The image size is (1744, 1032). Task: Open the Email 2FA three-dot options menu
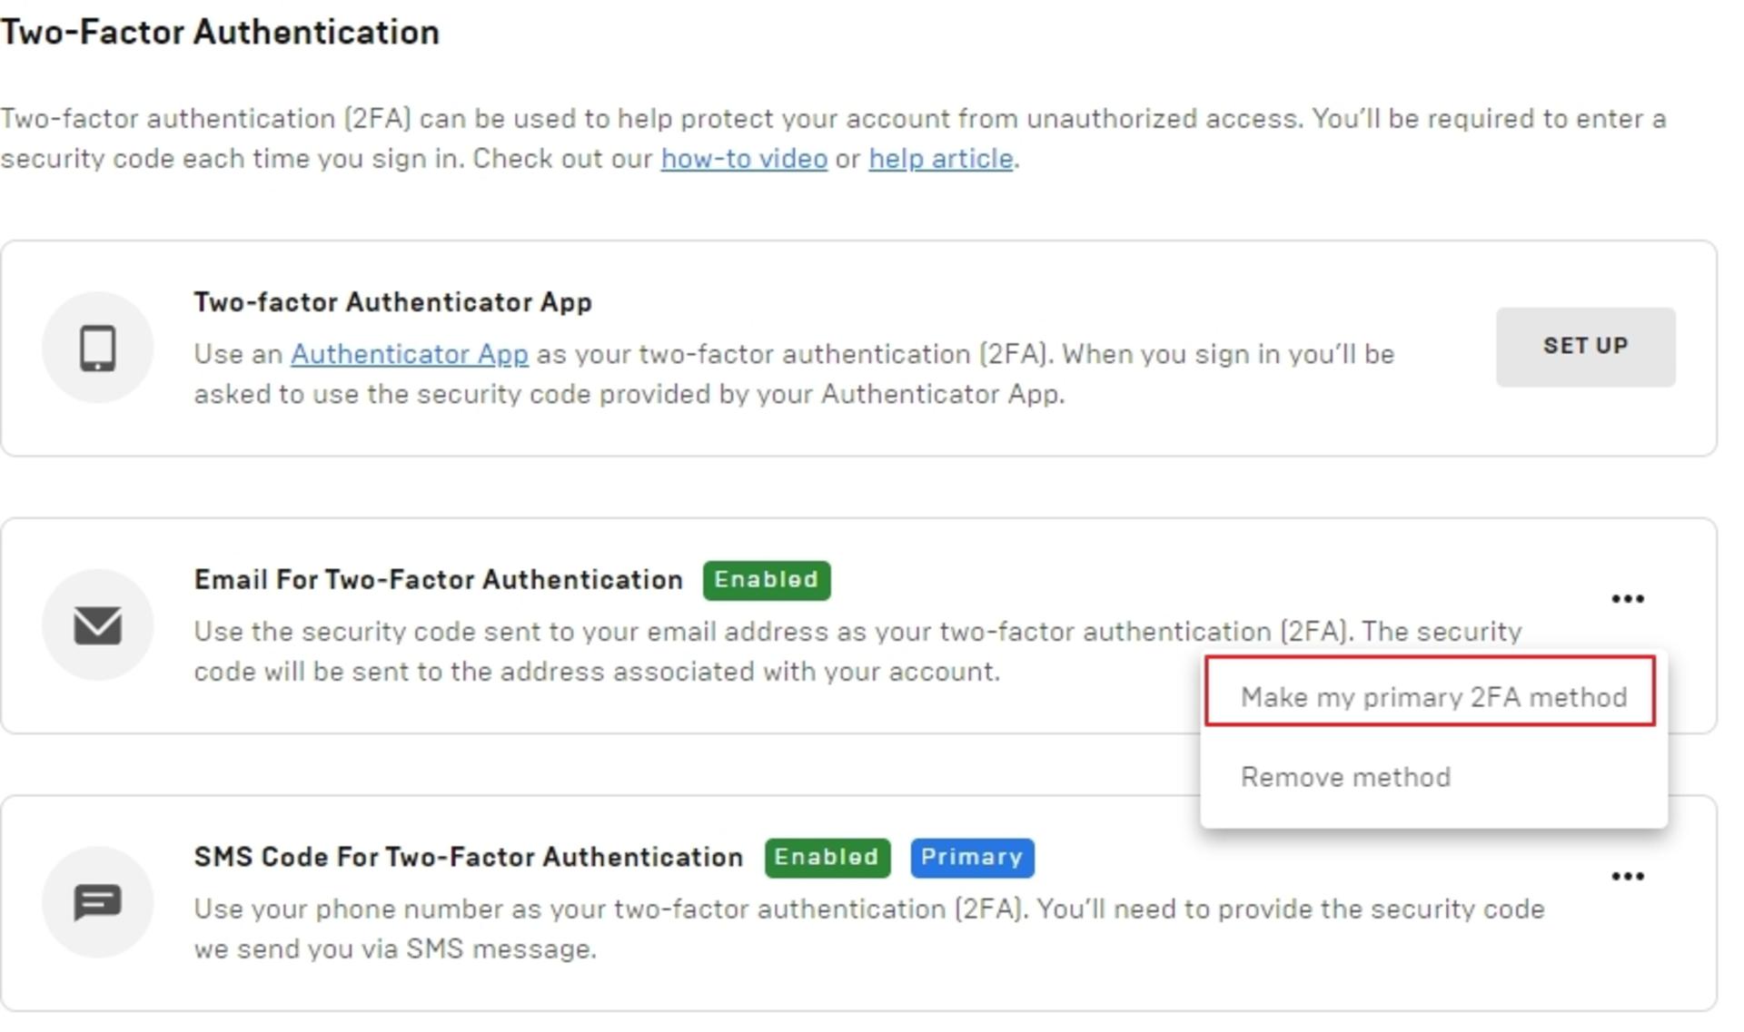pyautogui.click(x=1627, y=599)
